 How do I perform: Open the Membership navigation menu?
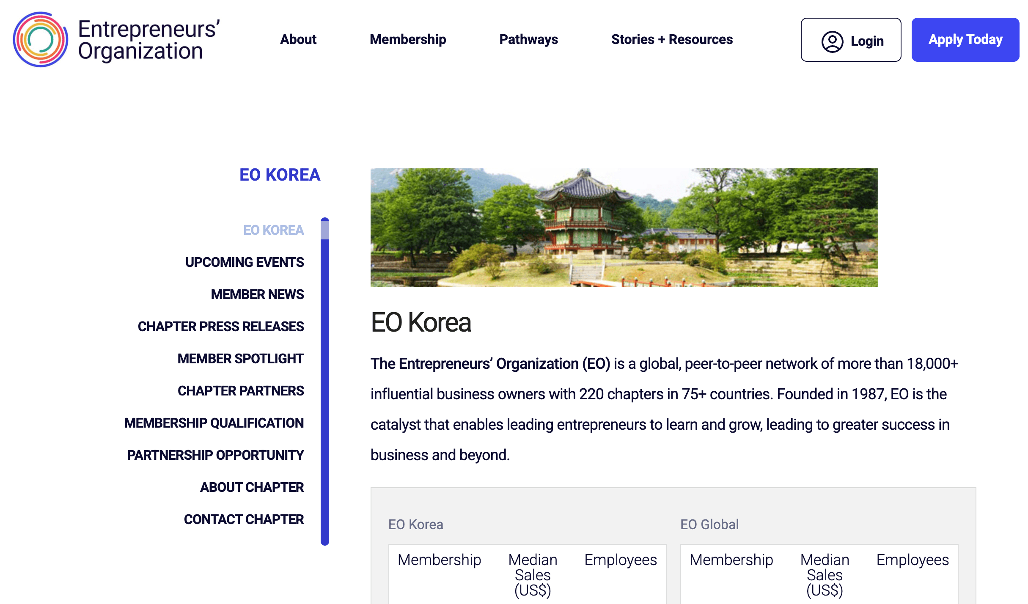408,39
